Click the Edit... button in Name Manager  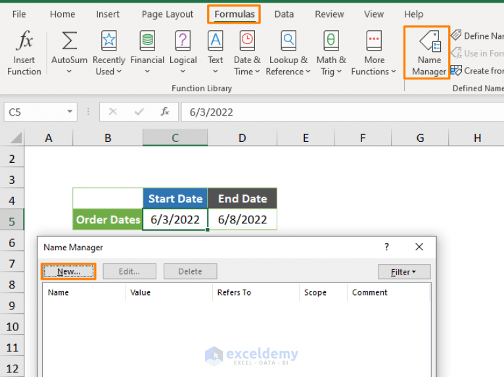point(129,271)
